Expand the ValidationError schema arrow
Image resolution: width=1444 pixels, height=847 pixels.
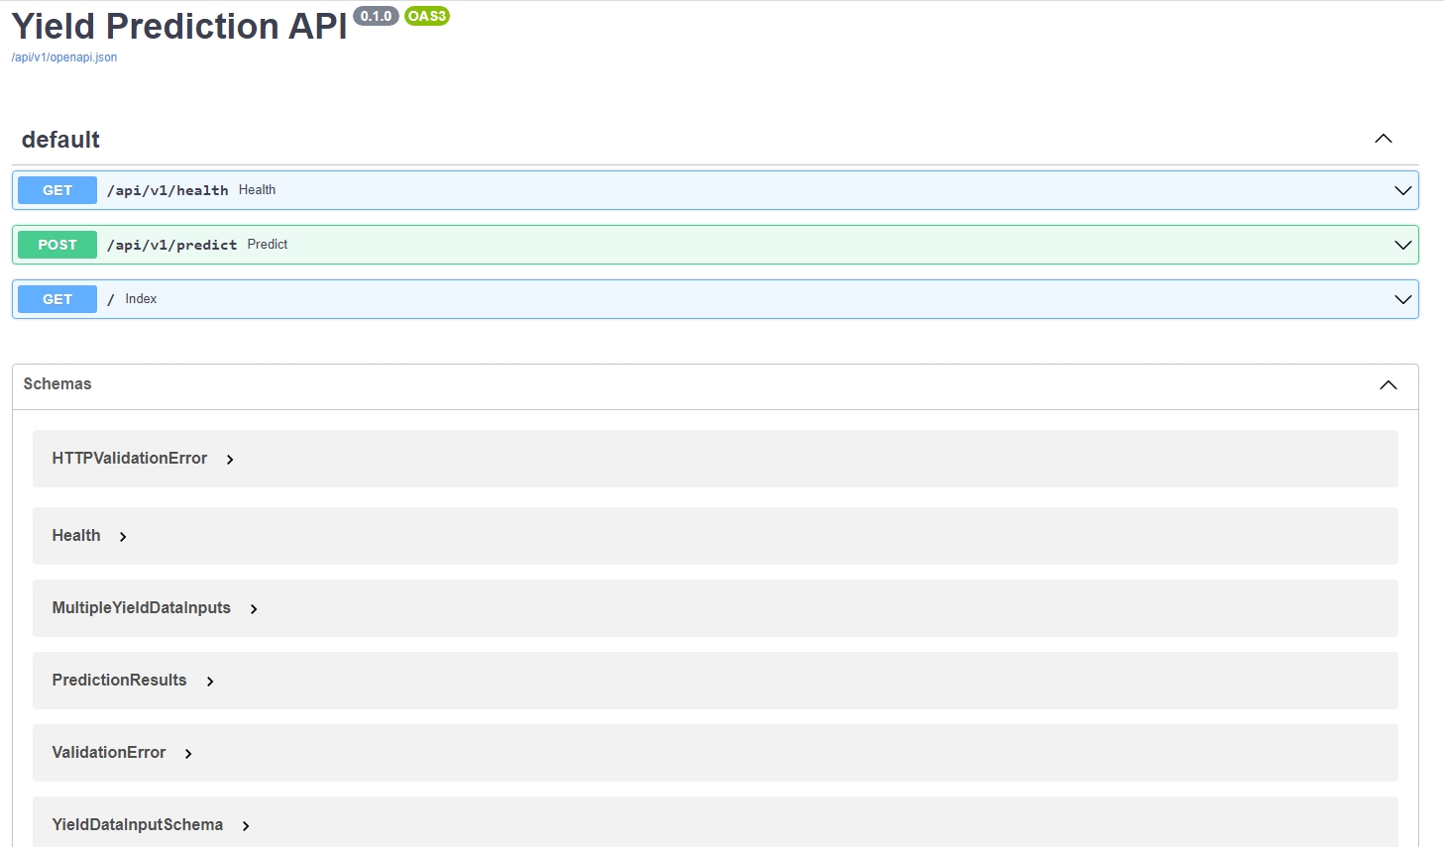tap(188, 754)
